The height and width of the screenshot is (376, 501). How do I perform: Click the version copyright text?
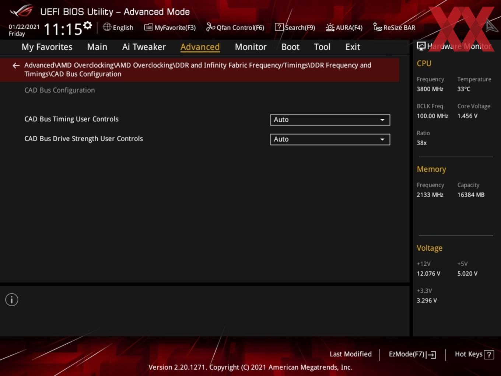point(250,367)
